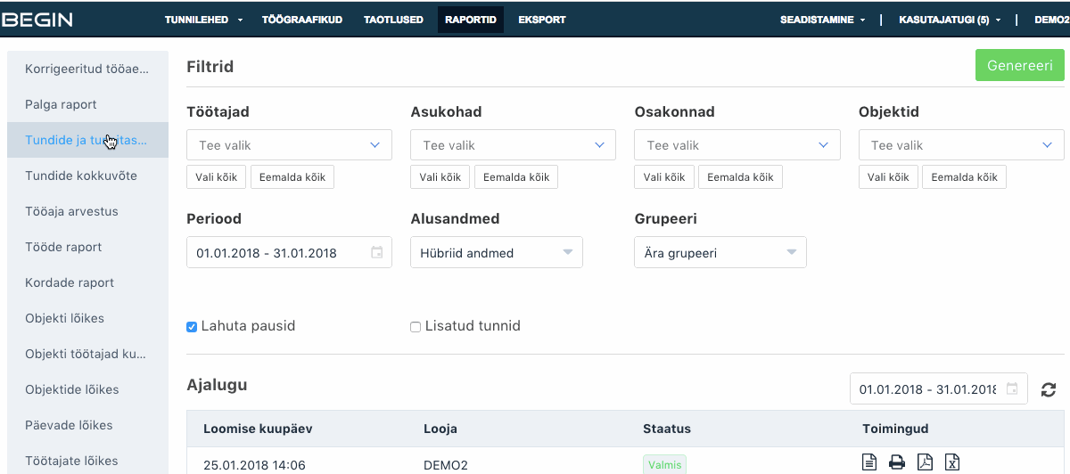Uncheck the Lahuta pausid checkbox

192,327
